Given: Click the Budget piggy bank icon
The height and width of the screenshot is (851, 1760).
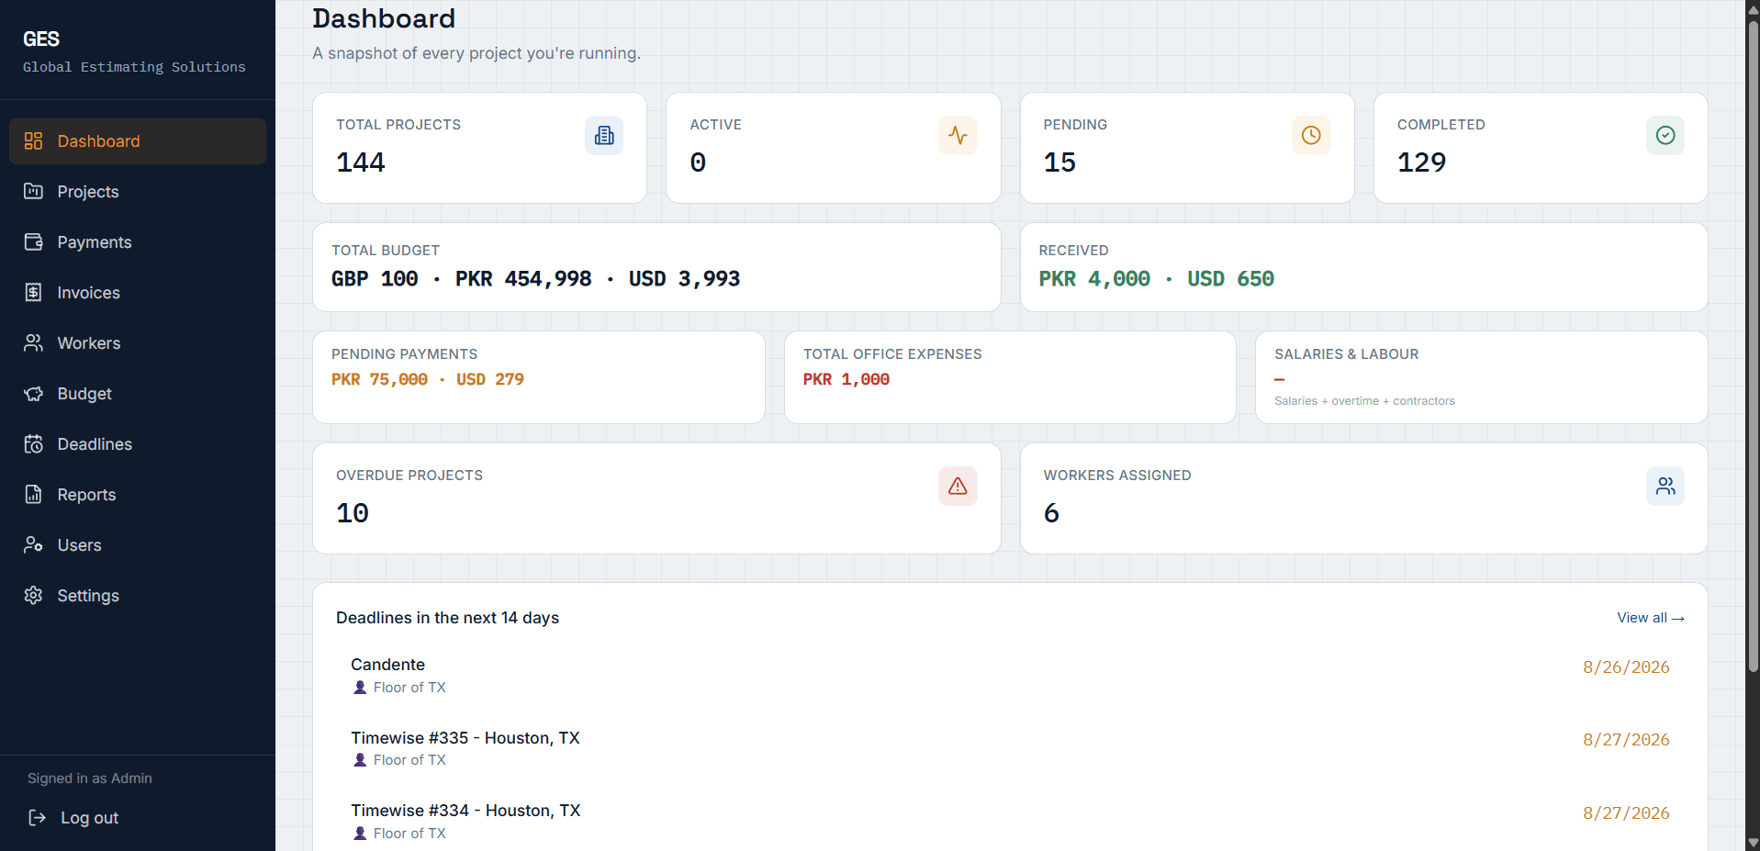Looking at the screenshot, I should tap(34, 394).
